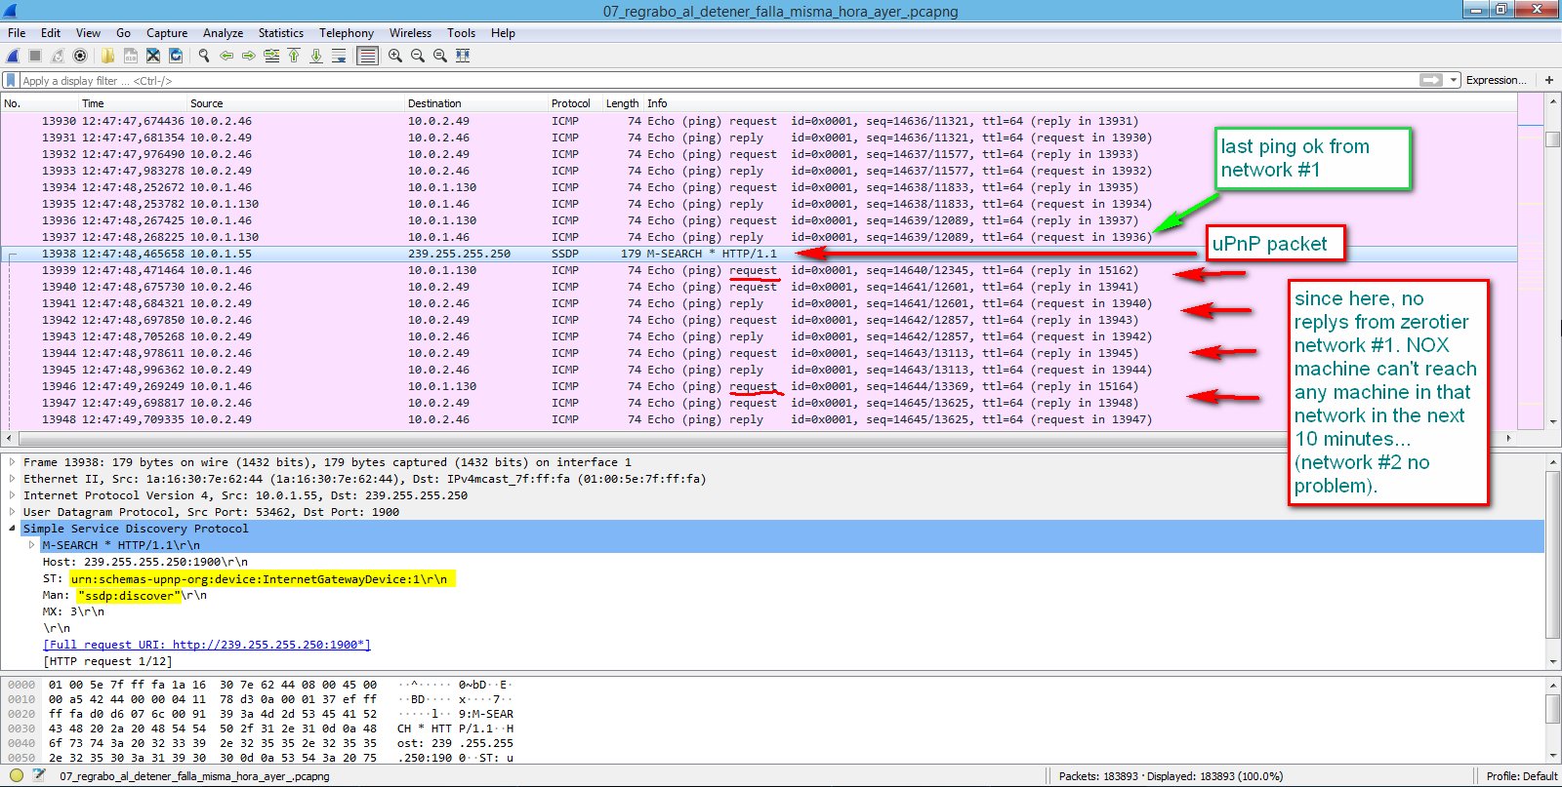Select packet 13930 in the list

[759, 121]
